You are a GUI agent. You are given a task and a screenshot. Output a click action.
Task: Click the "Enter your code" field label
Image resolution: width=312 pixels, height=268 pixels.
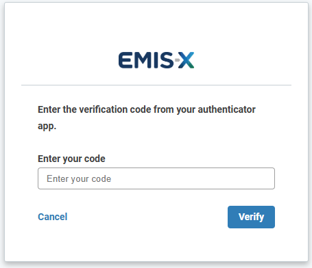click(71, 159)
